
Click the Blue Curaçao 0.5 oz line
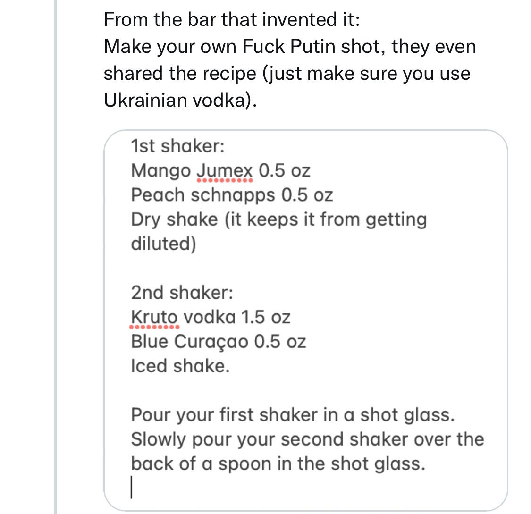coord(219,342)
